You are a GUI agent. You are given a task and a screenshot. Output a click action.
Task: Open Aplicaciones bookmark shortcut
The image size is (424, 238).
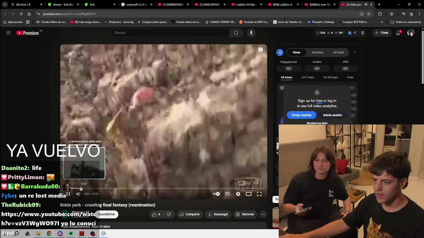pos(13,22)
